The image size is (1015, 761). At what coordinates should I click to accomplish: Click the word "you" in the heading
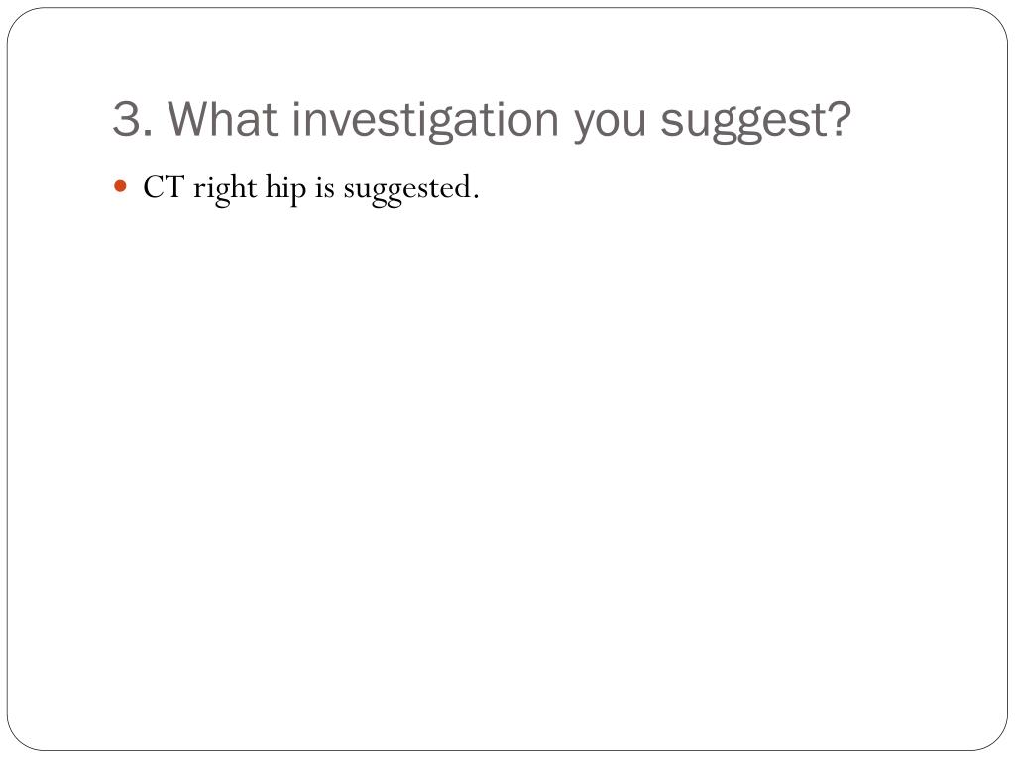coord(610,126)
